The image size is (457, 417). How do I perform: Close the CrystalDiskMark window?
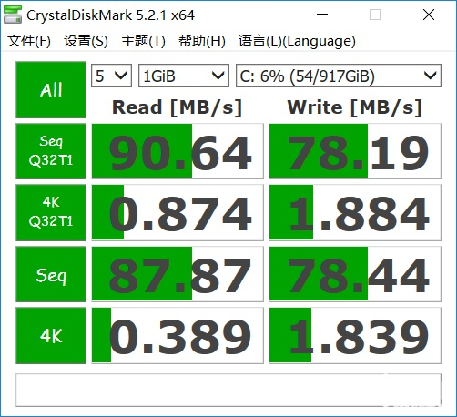coord(429,15)
